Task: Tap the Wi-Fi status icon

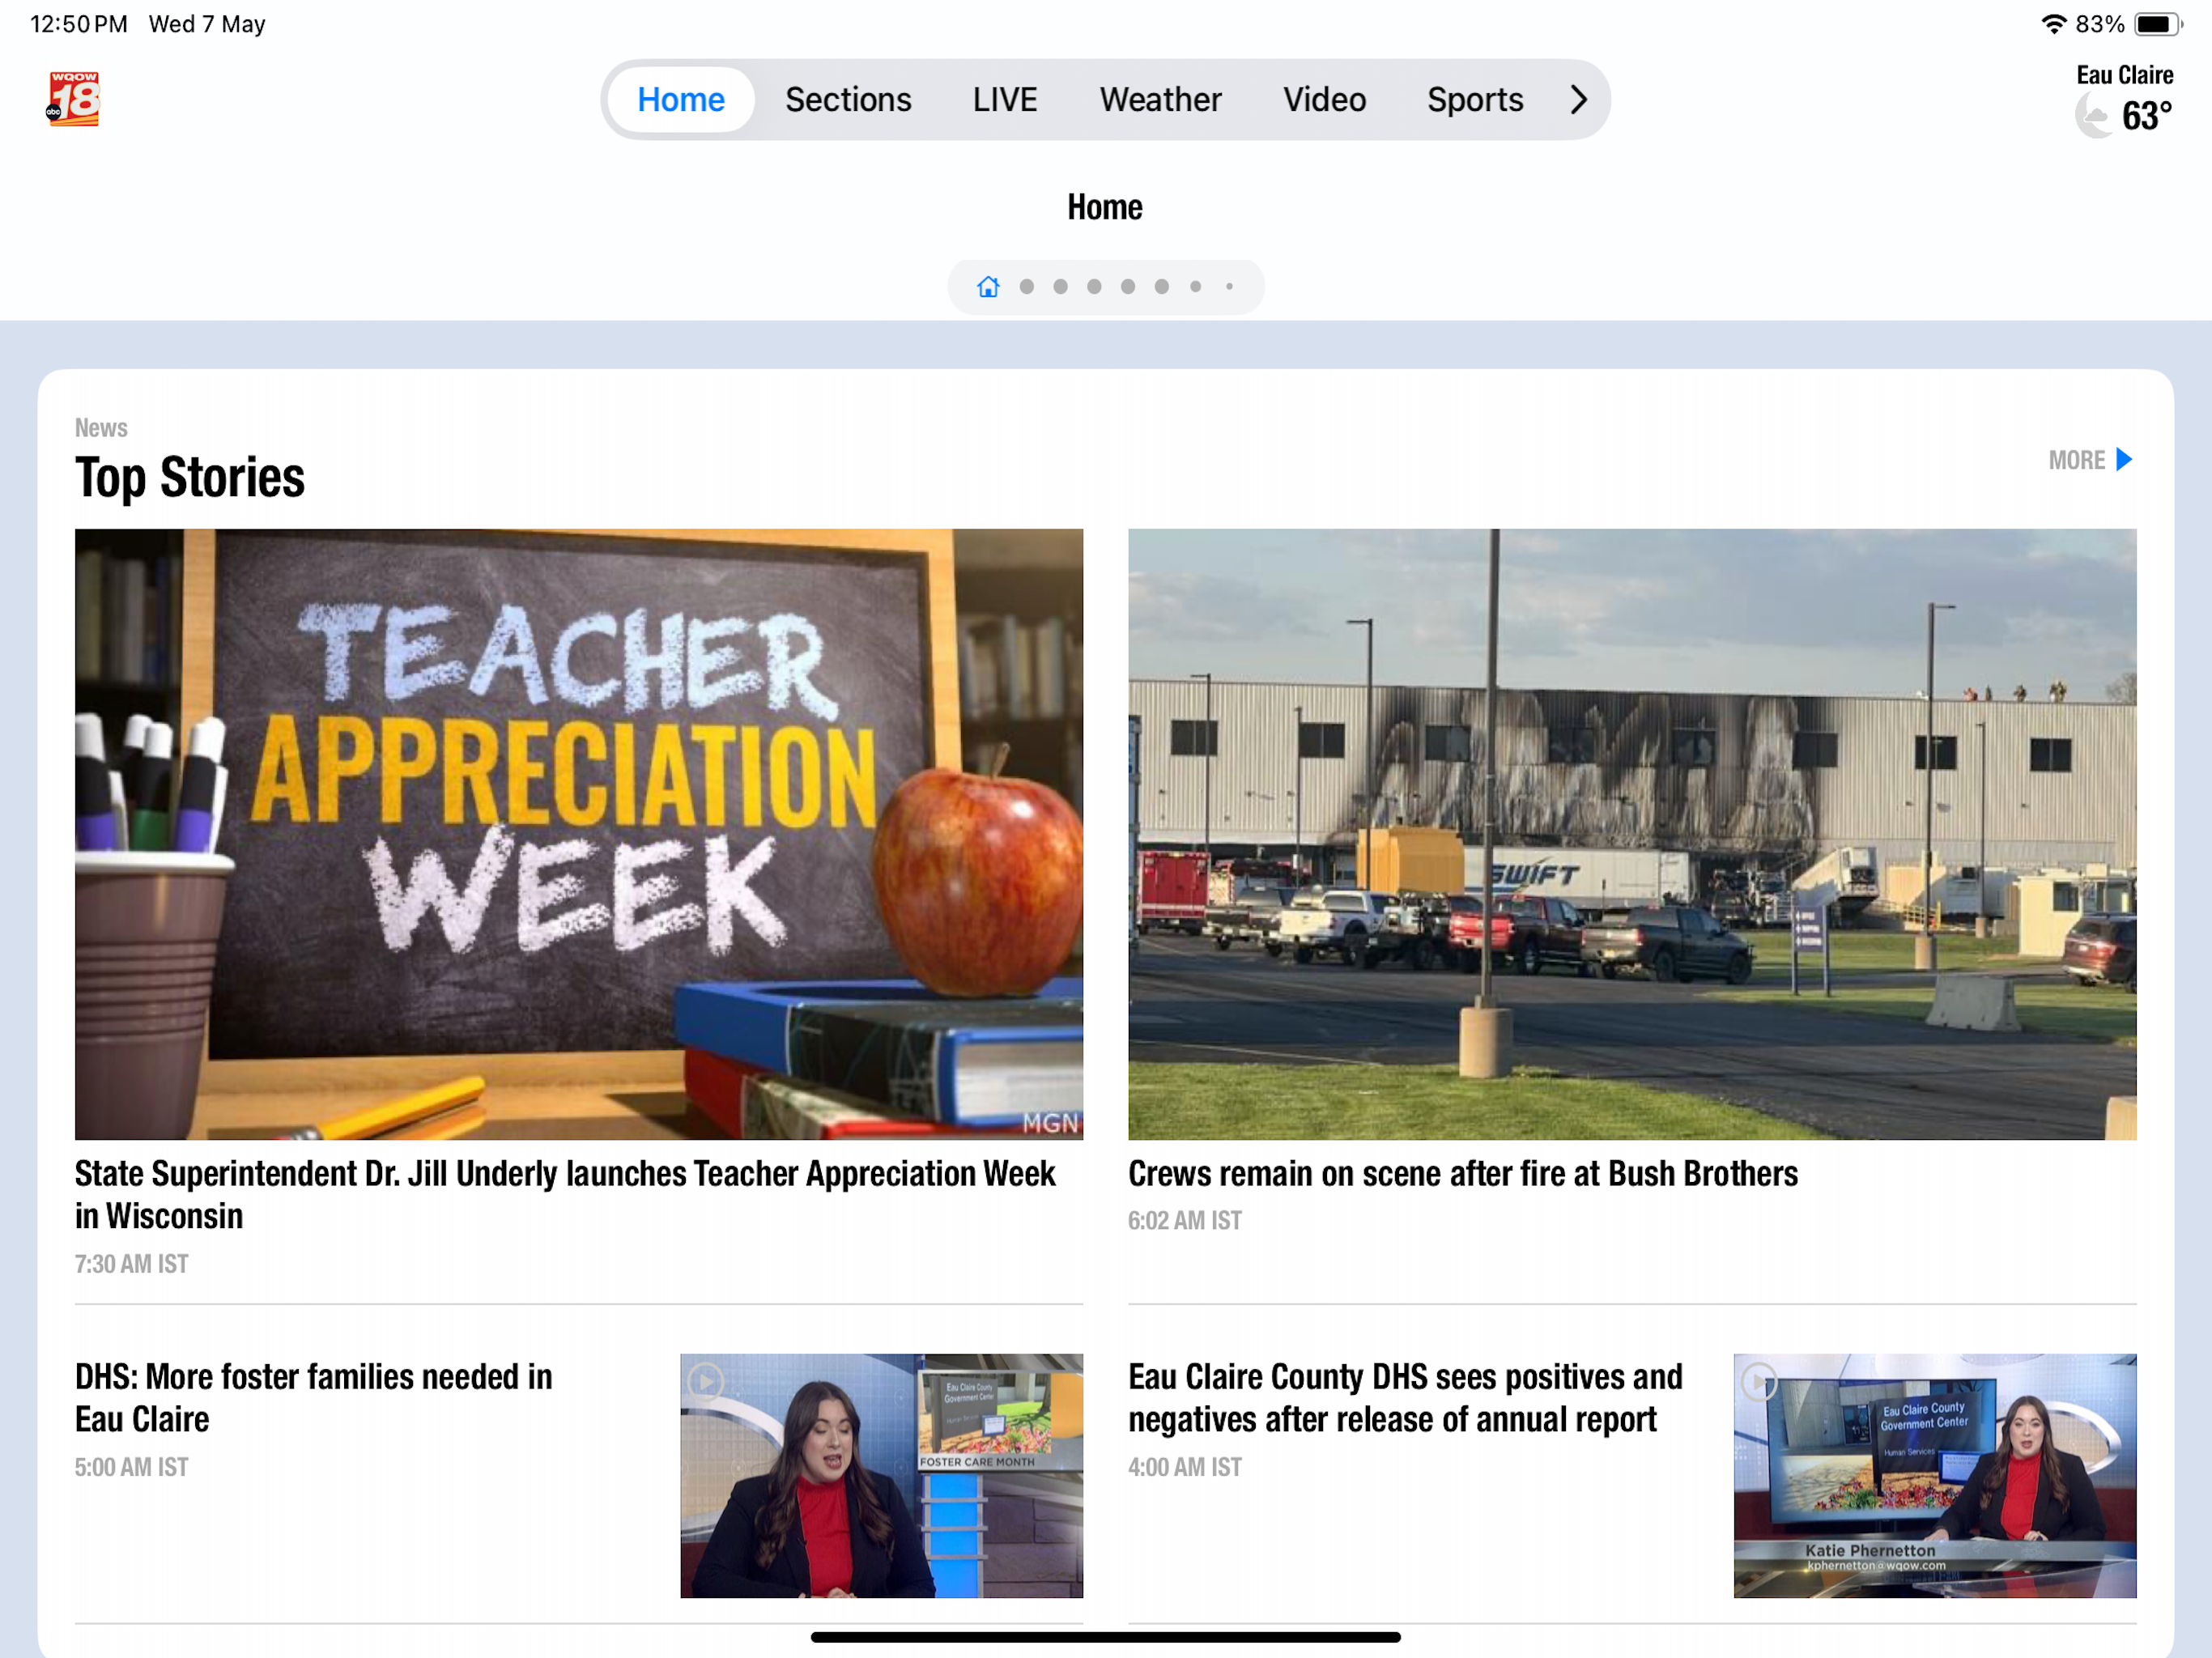Action: pyautogui.click(x=2053, y=24)
